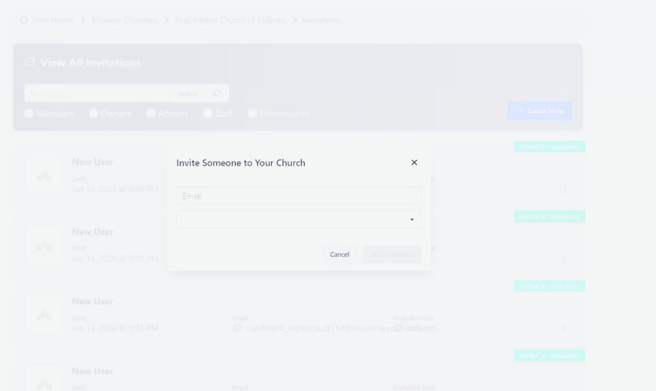The height and width of the screenshot is (391, 656).
Task: Click the Email input field in the dialog
Action: (x=299, y=195)
